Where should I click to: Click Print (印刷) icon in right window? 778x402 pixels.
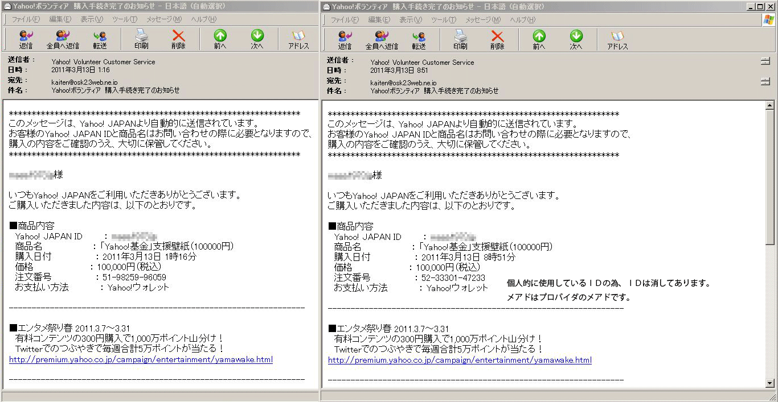point(460,40)
